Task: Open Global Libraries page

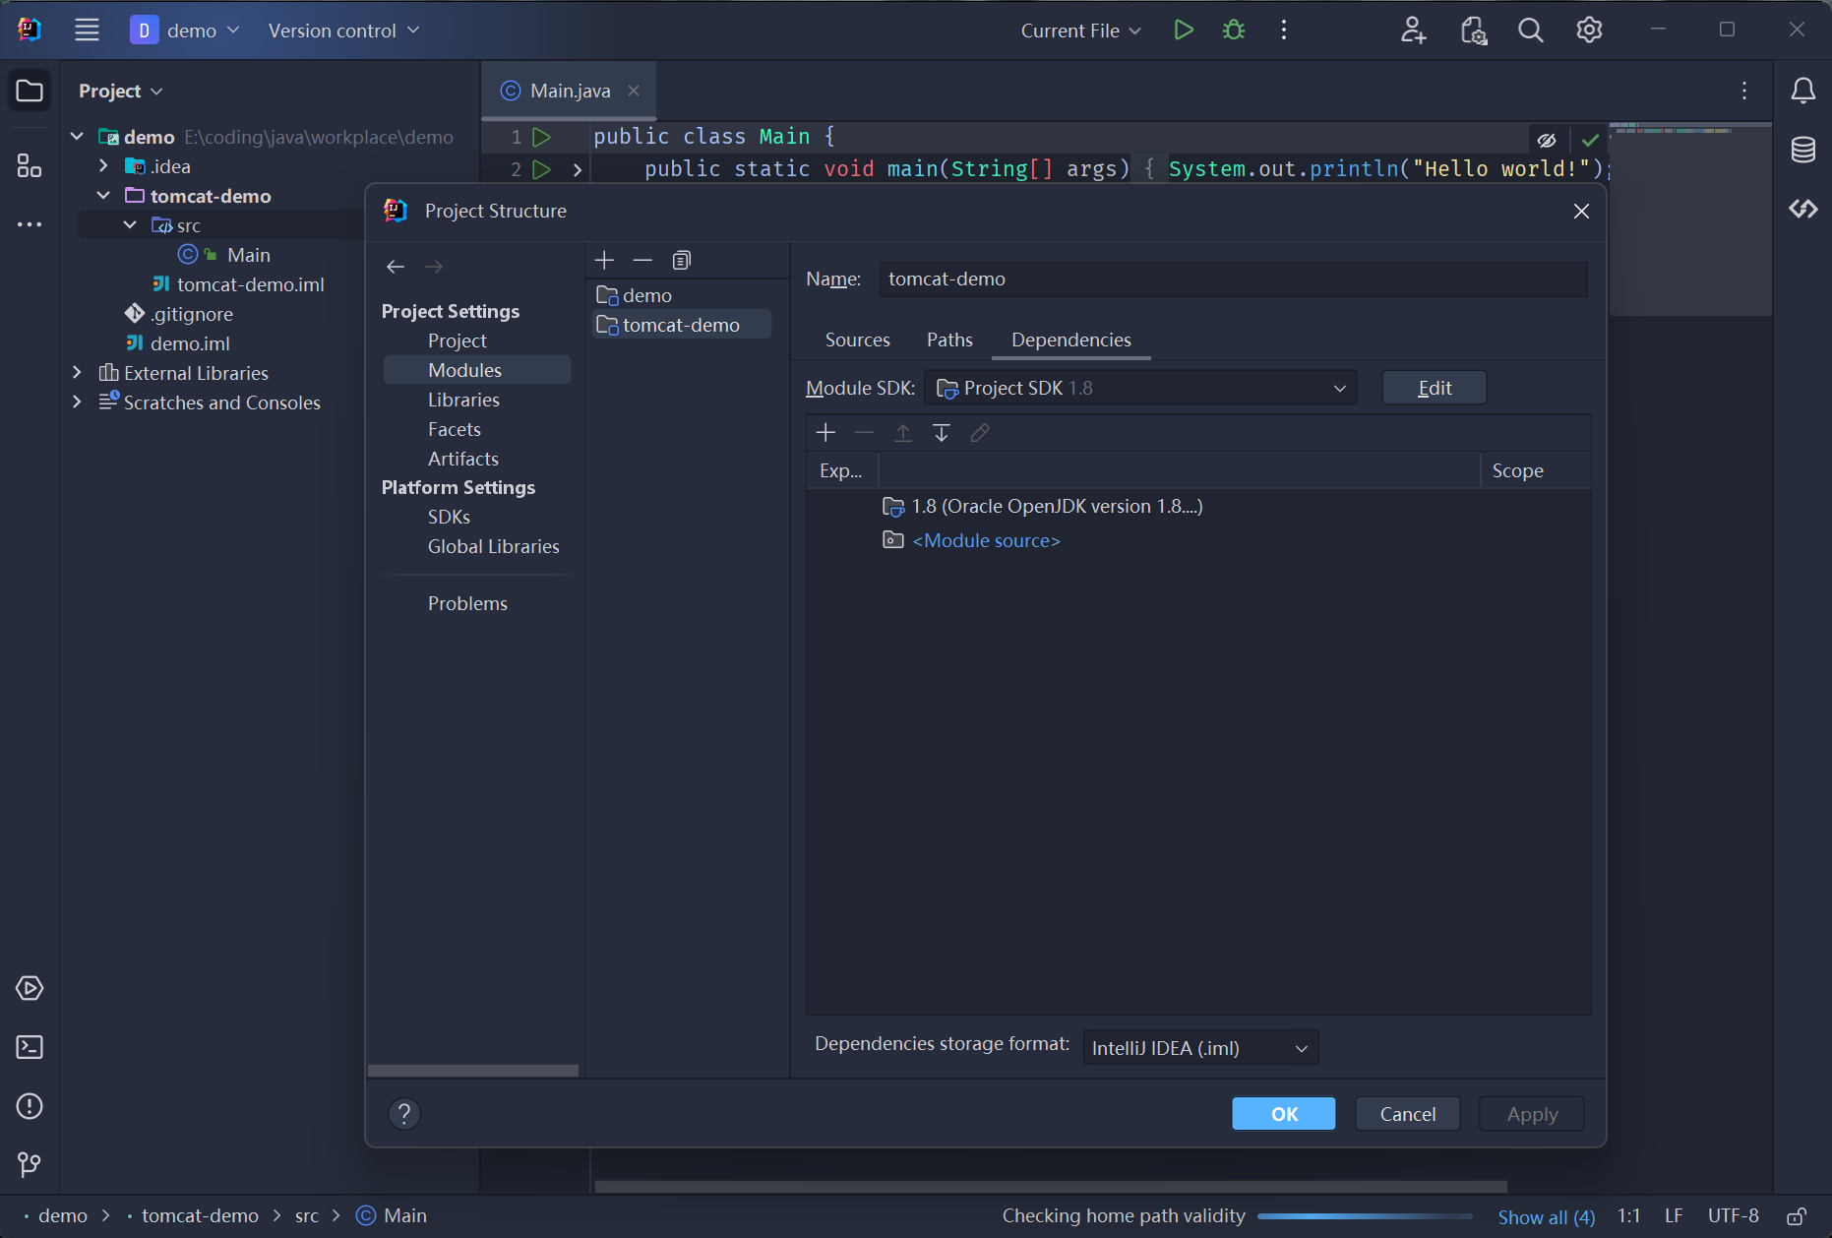Action: [493, 546]
